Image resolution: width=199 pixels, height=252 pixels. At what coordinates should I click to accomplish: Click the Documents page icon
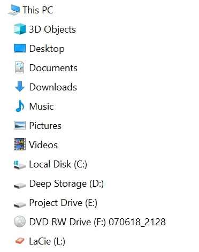19,67
